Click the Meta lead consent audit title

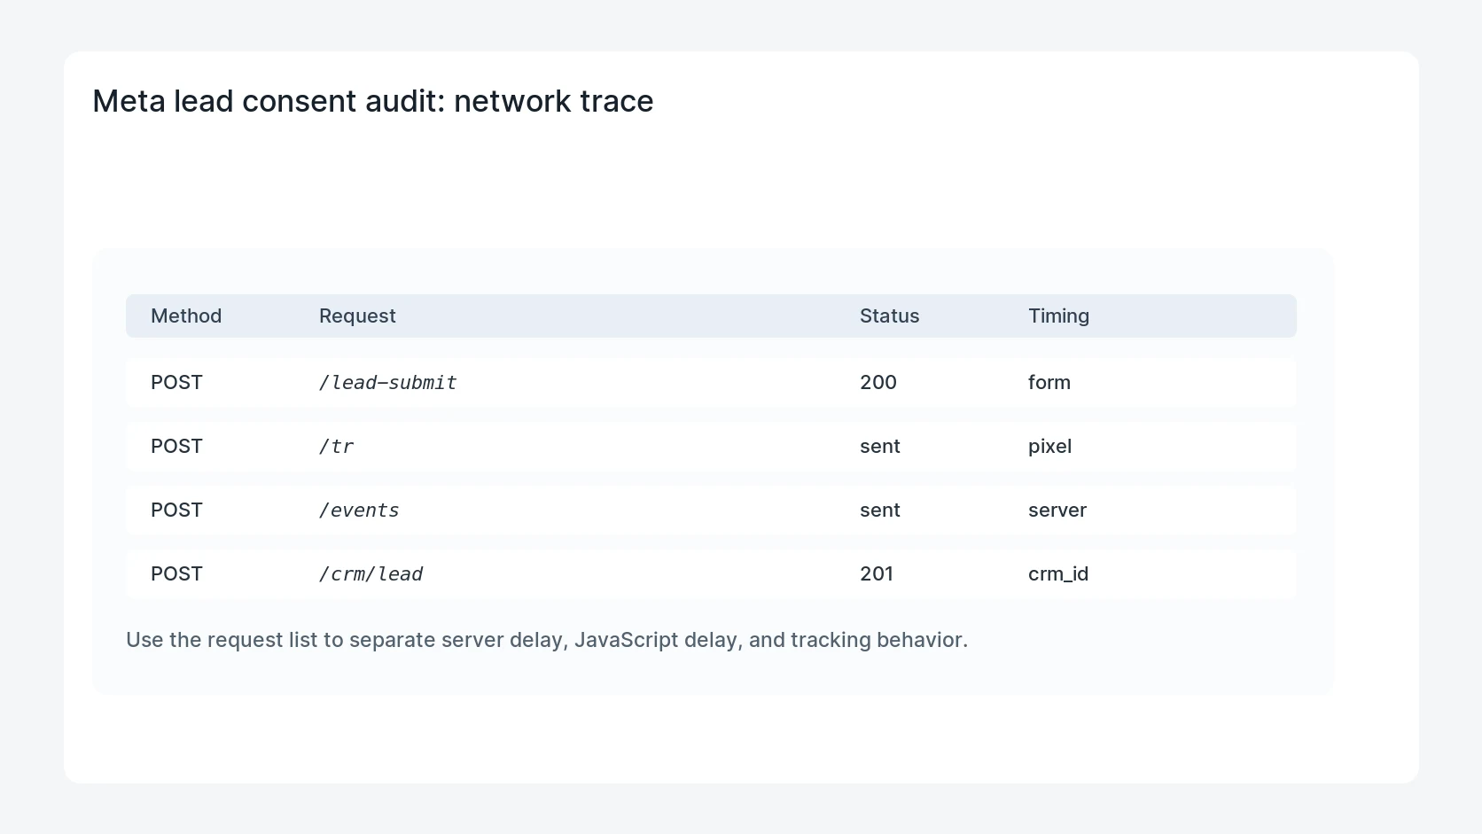(x=373, y=101)
